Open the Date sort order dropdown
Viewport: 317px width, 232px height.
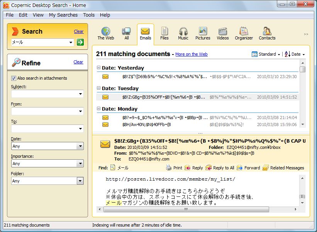[x=295, y=54]
